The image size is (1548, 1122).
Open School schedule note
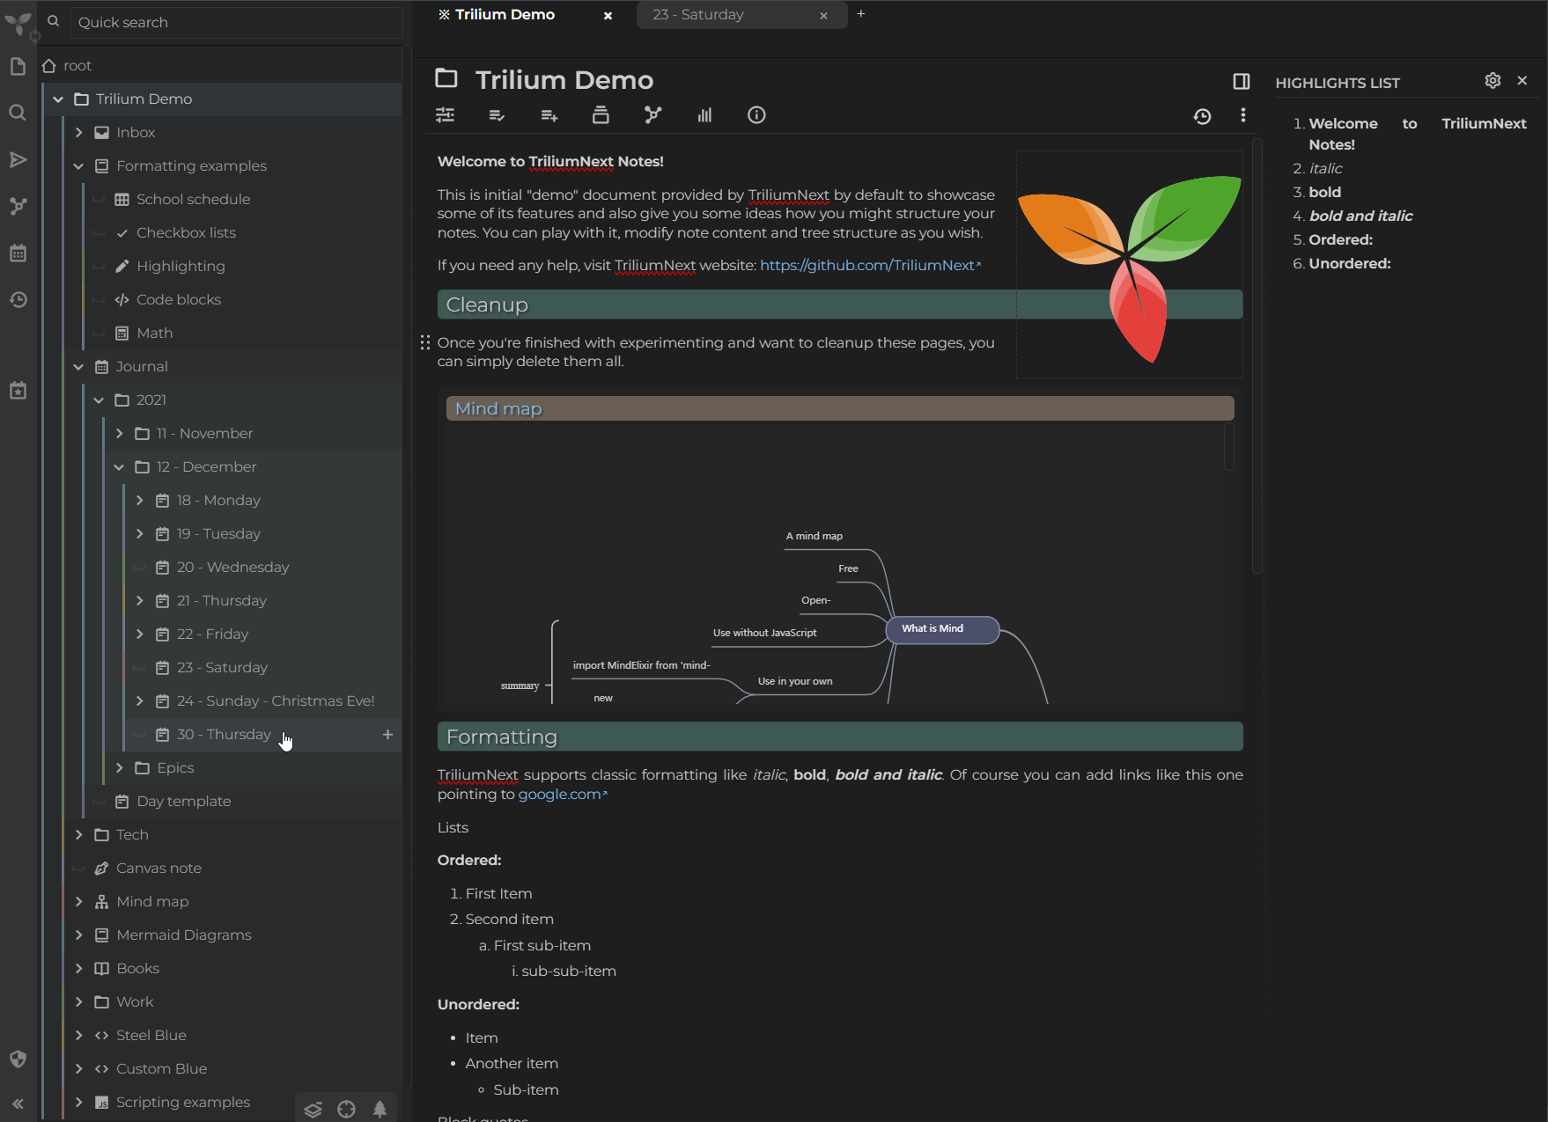pyautogui.click(x=193, y=199)
